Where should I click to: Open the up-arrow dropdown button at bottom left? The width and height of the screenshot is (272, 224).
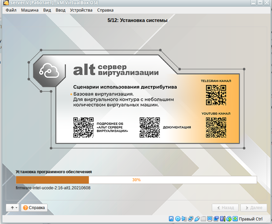click(x=13, y=208)
